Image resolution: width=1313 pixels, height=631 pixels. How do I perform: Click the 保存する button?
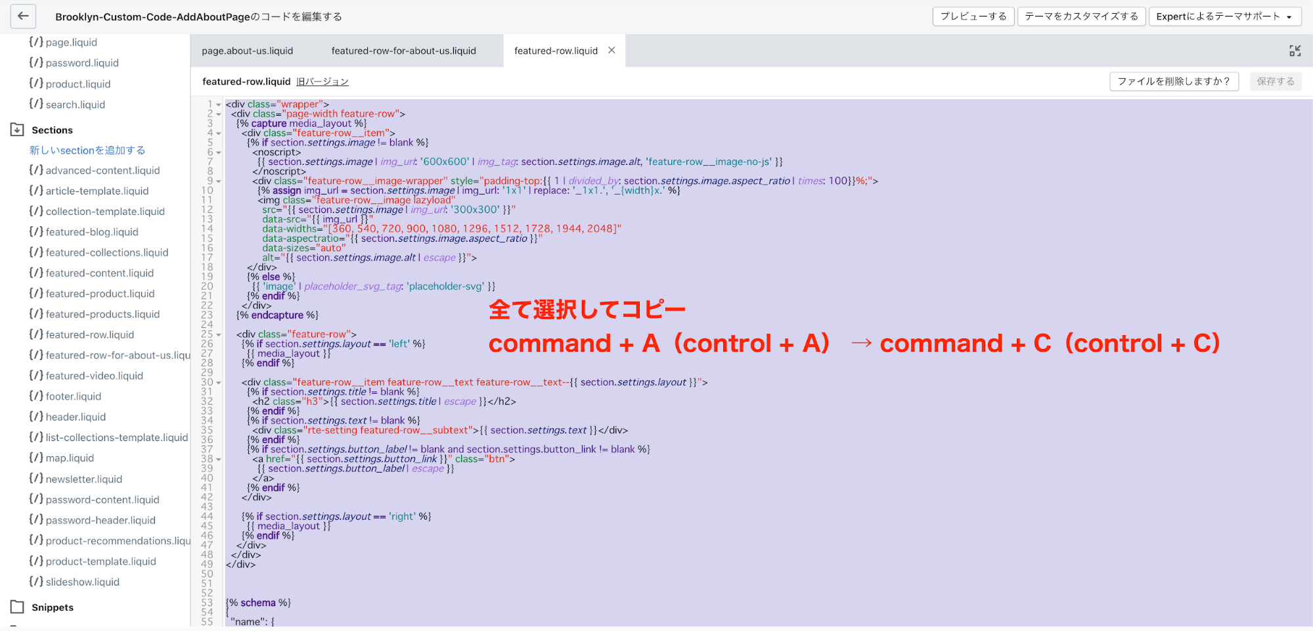click(x=1275, y=82)
